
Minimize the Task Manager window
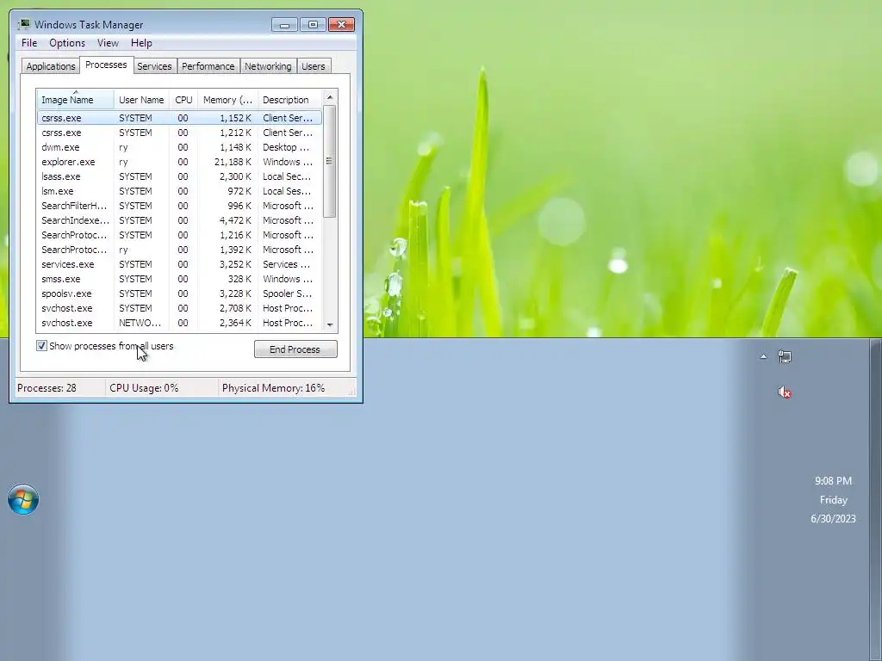(284, 25)
